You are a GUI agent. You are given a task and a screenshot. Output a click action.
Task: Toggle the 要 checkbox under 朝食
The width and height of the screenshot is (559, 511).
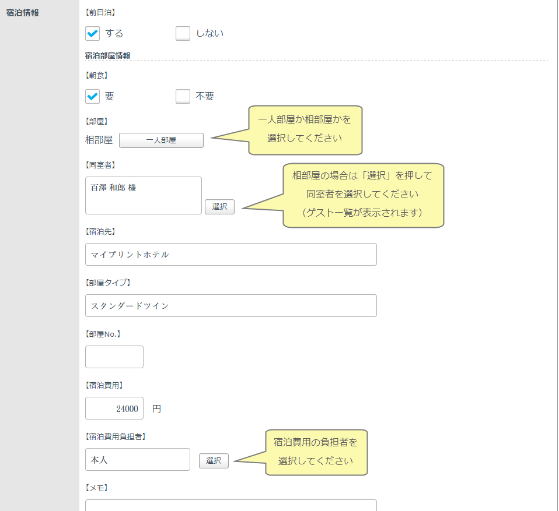tap(93, 96)
